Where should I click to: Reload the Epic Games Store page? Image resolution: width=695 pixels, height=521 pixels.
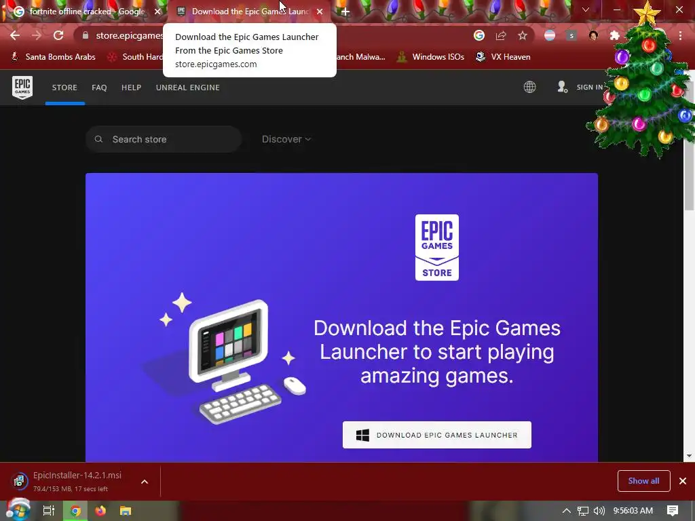58,35
